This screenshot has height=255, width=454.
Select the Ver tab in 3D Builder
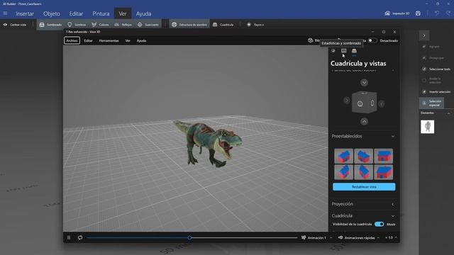[123, 13]
